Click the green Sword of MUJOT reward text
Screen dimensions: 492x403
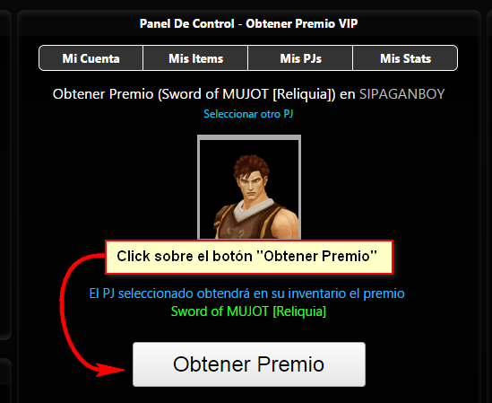(x=248, y=311)
